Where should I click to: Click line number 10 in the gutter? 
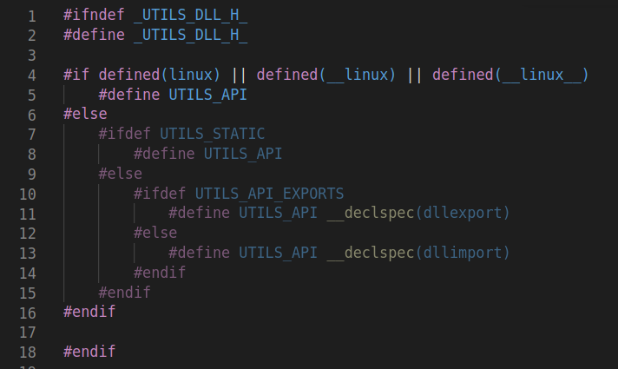click(28, 194)
